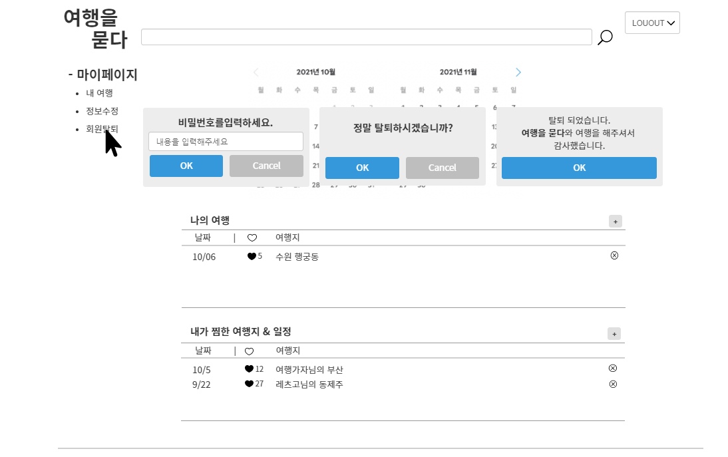728x457 pixels.
Task: Open the LOUOUT dropdown
Action: coord(652,23)
